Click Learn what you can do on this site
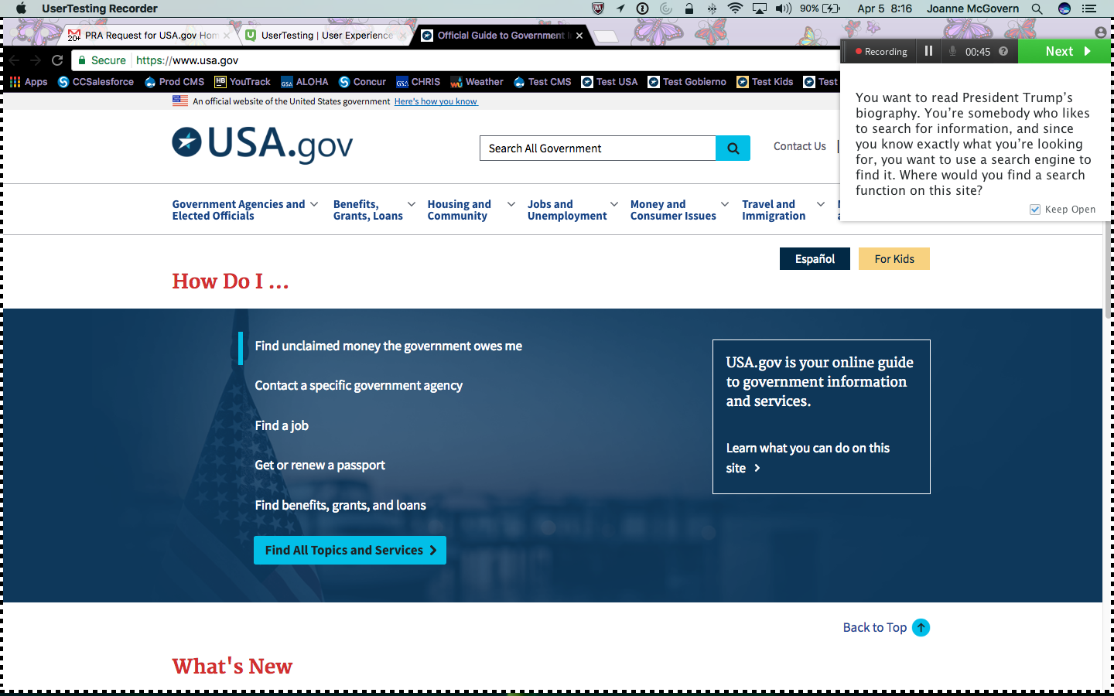 pyautogui.click(x=808, y=458)
